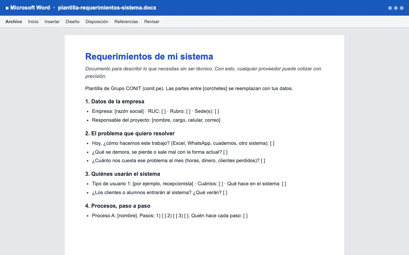Click the bullet '¿Cuánto nos cuesta ese problema al mes'
Viewport: 409px width, 255px height.
(179, 160)
